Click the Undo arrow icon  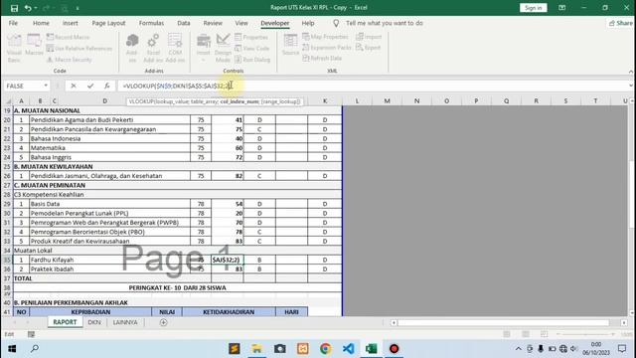[28, 8]
